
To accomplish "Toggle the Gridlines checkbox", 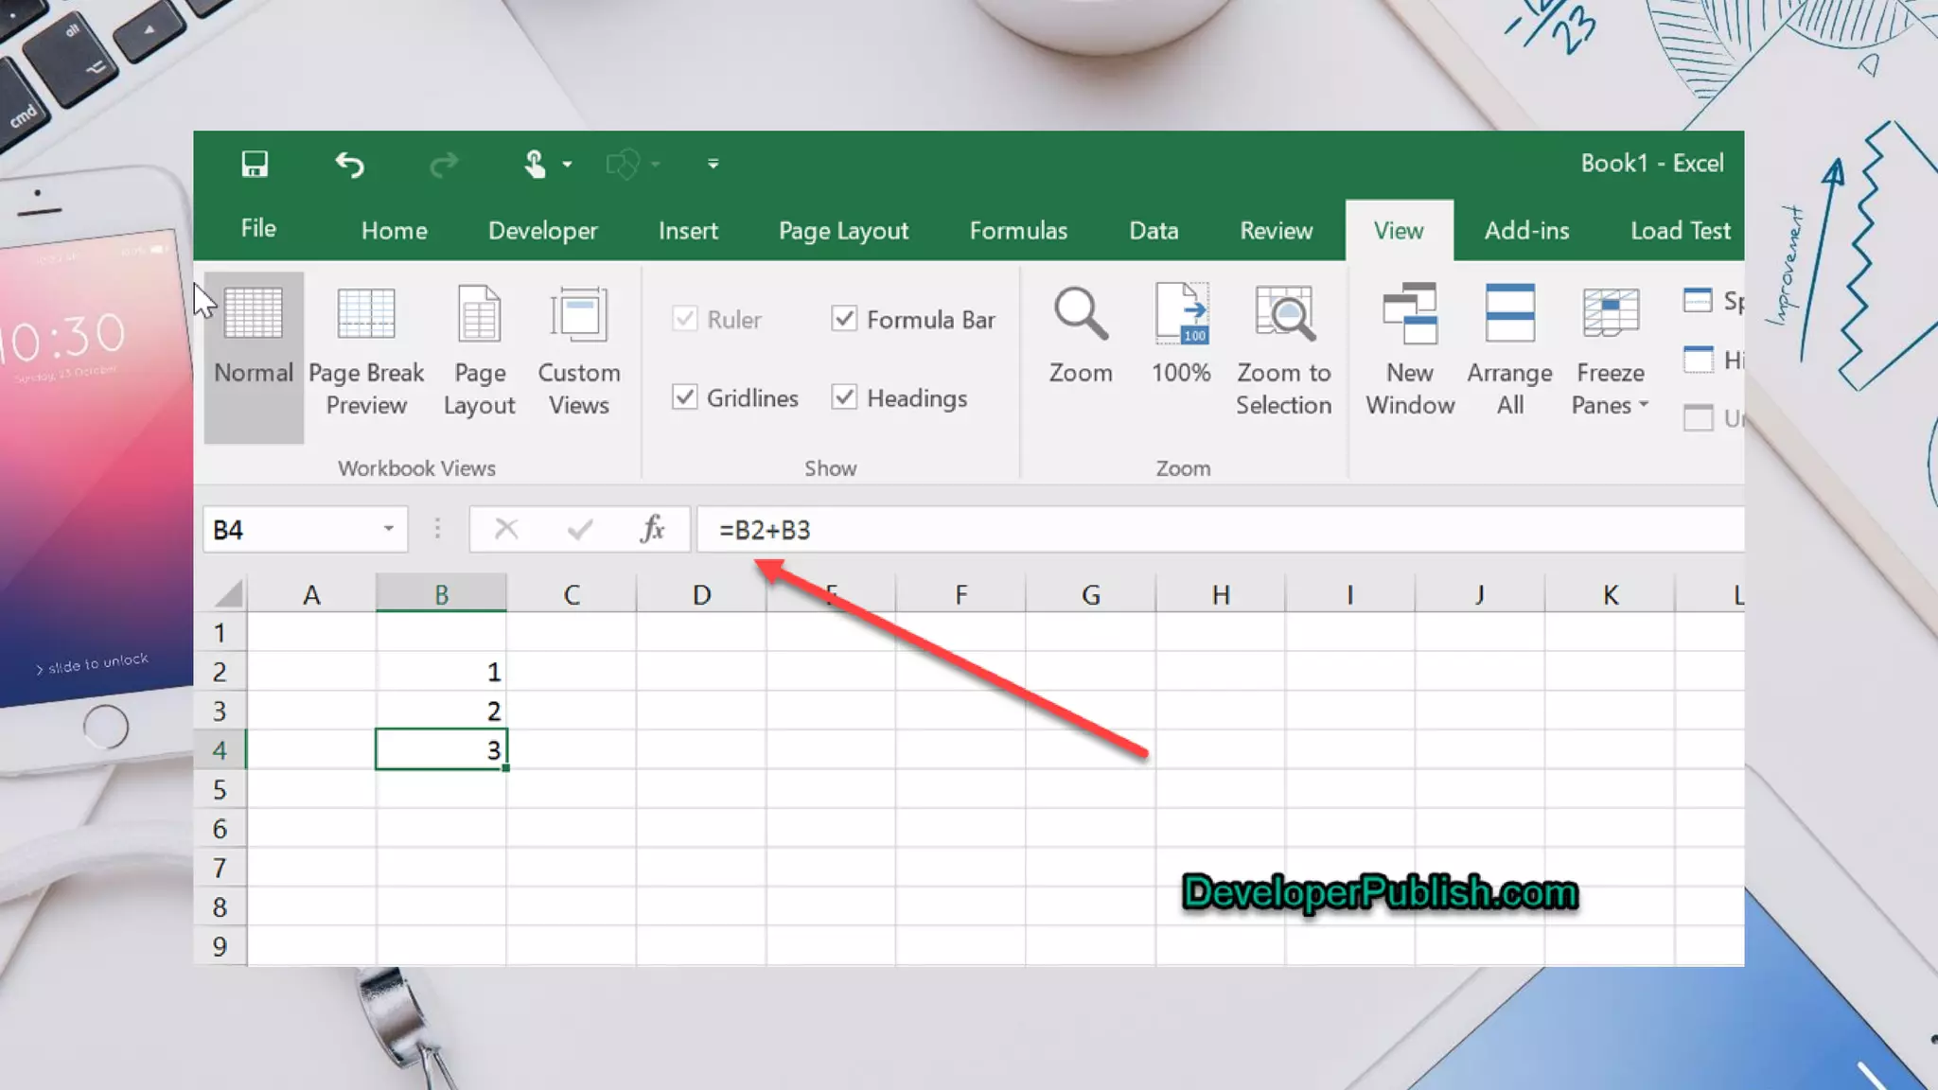I will (x=685, y=397).
